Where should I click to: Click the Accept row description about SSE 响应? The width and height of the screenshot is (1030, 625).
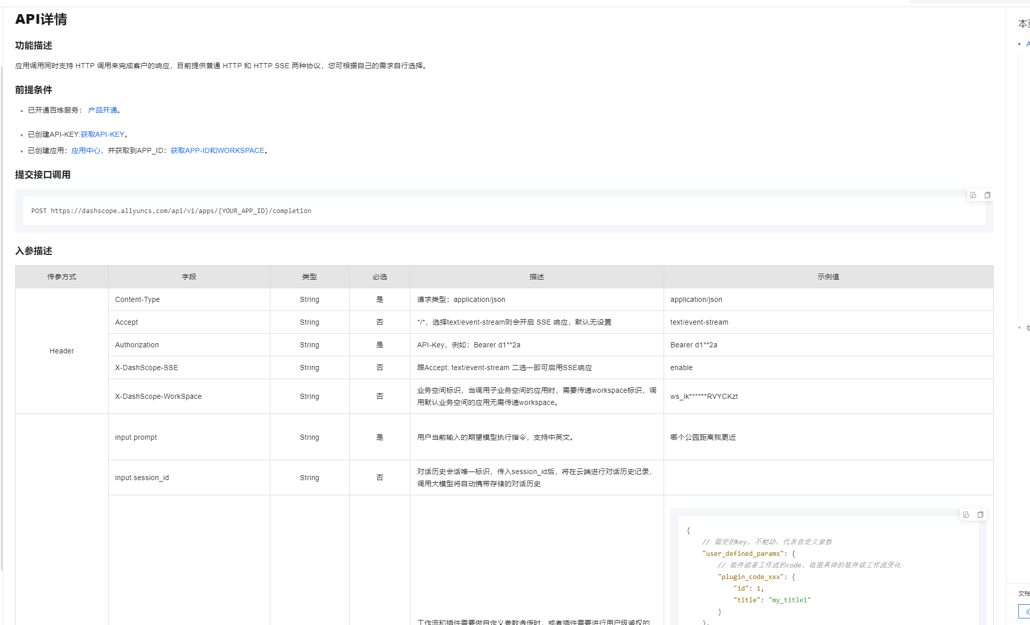click(537, 322)
